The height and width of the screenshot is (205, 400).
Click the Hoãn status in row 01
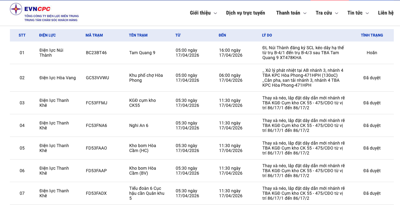point(372,53)
